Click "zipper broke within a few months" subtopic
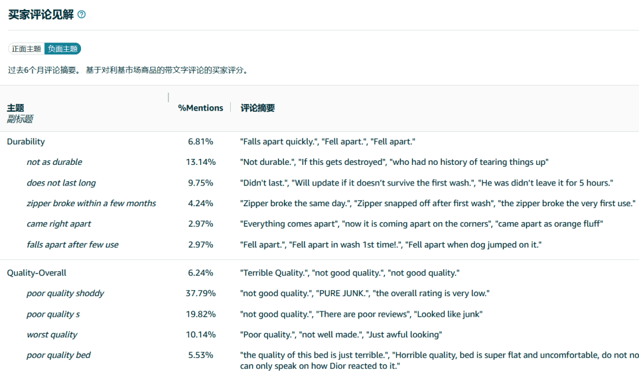 click(91, 203)
